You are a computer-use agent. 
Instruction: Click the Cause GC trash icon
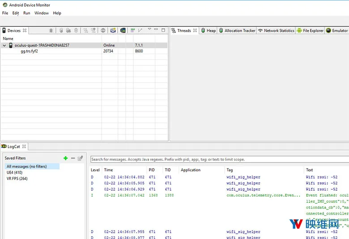coord(76,30)
